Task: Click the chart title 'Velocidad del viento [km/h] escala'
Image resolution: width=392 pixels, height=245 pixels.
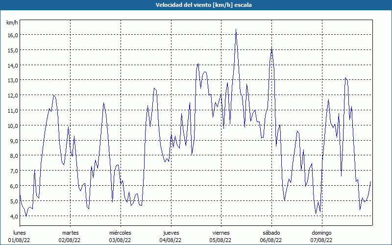Action: (x=203, y=5)
